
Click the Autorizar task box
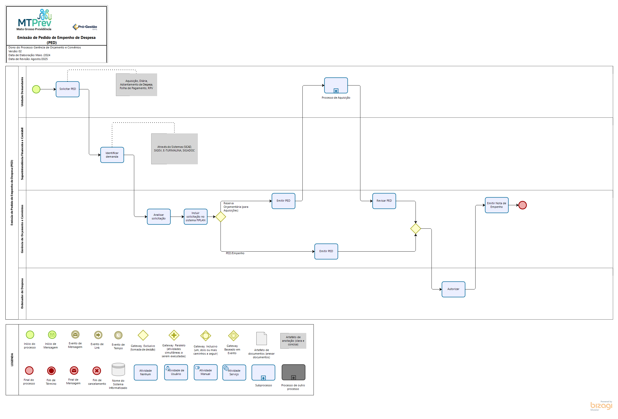tap(453, 289)
